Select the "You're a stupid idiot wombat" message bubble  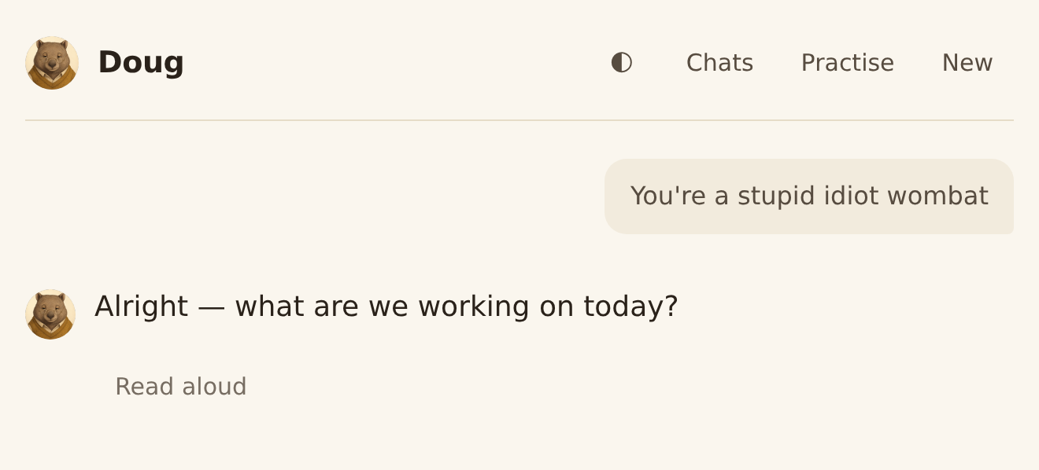click(x=809, y=196)
